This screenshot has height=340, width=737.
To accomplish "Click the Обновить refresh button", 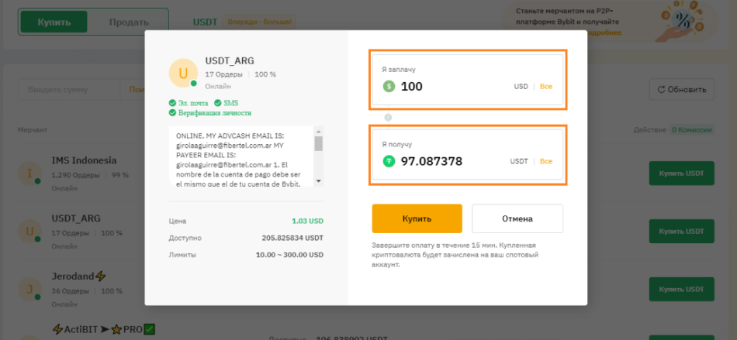I will click(x=682, y=89).
